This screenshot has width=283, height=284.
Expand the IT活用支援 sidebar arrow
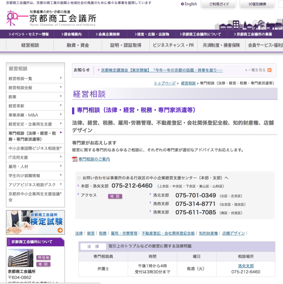point(61,157)
